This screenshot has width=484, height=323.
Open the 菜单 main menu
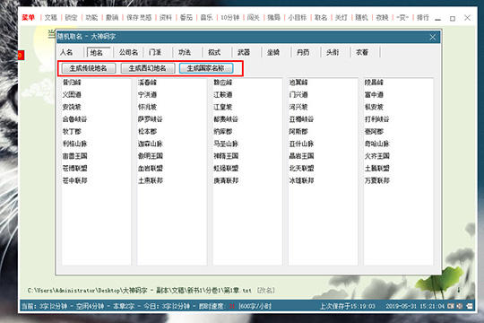29,18
